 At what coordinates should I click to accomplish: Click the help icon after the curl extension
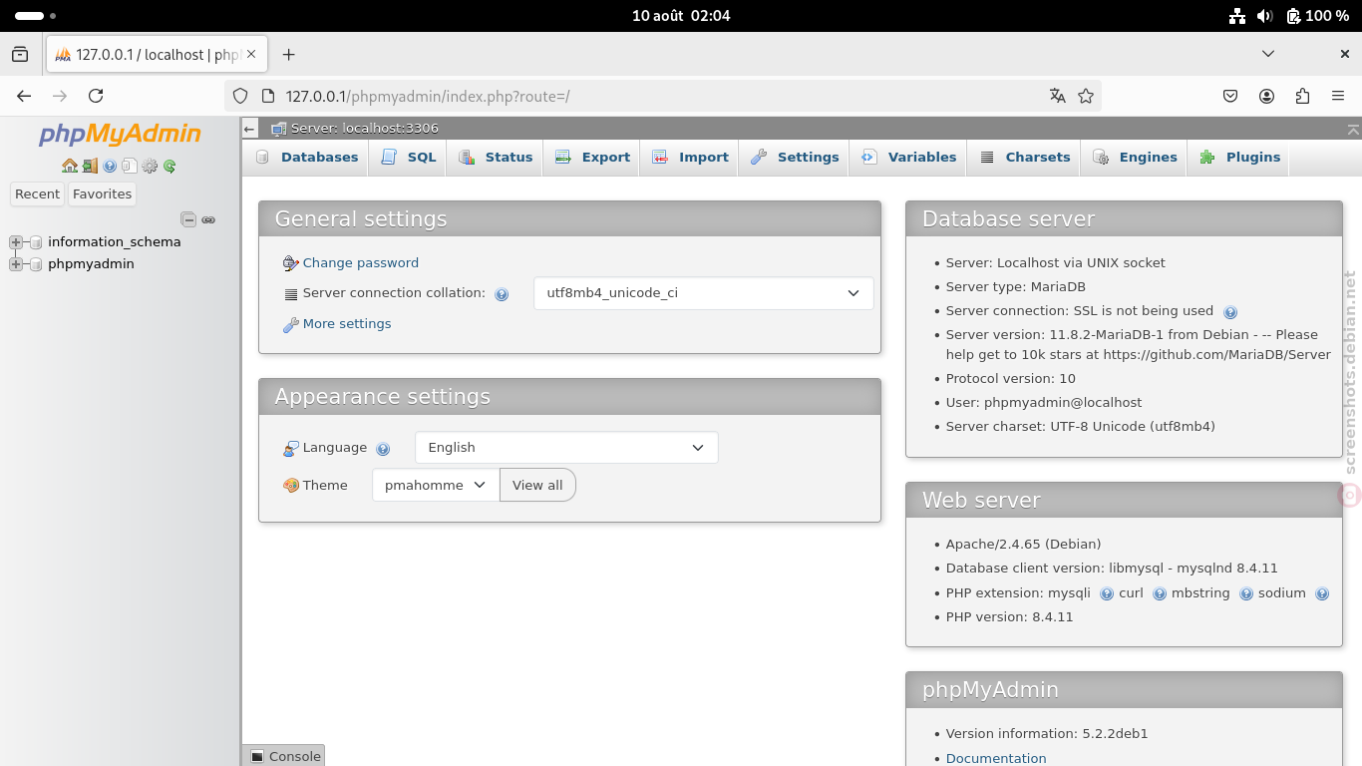[x=1160, y=593]
